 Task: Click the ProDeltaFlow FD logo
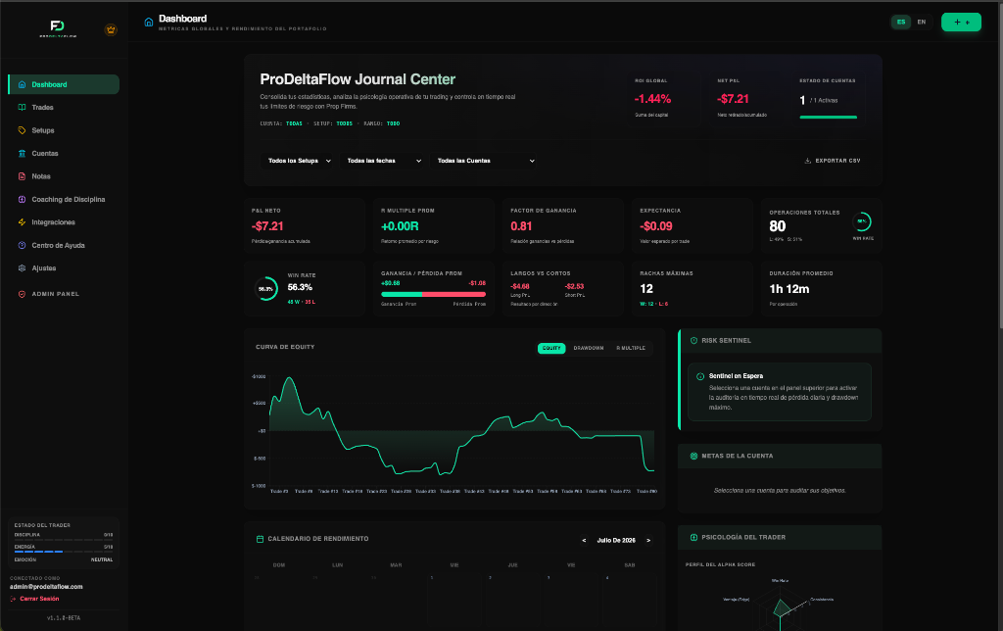tap(58, 28)
